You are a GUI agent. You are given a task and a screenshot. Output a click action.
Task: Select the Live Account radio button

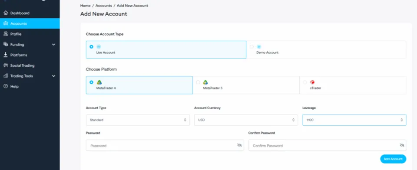pyautogui.click(x=92, y=47)
